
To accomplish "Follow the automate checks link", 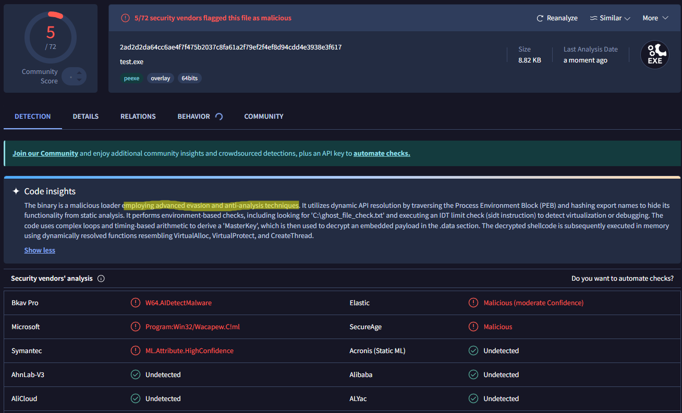I will click(382, 154).
